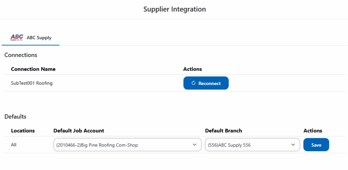This screenshot has height=170, width=348.
Task: Click the ABC Supply logo icon
Action: 17,37
